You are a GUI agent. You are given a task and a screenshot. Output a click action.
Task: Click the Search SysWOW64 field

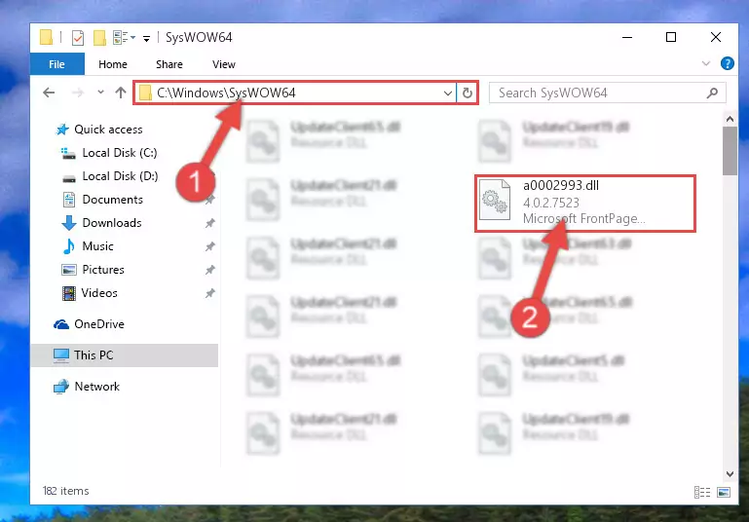(x=607, y=93)
